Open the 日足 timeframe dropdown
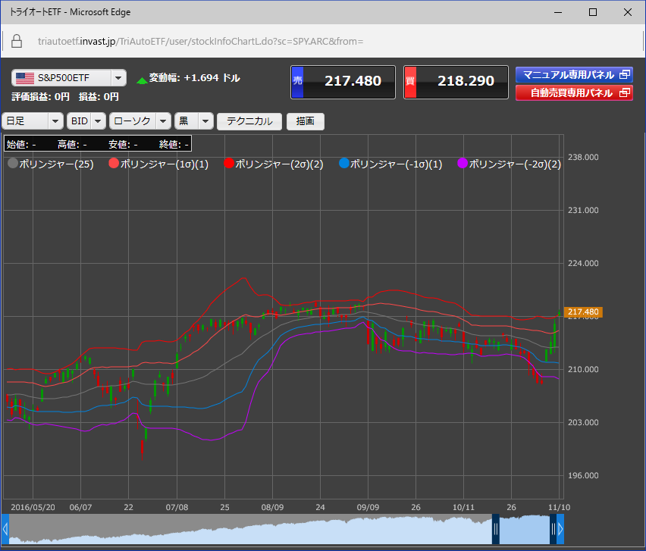 click(x=33, y=121)
